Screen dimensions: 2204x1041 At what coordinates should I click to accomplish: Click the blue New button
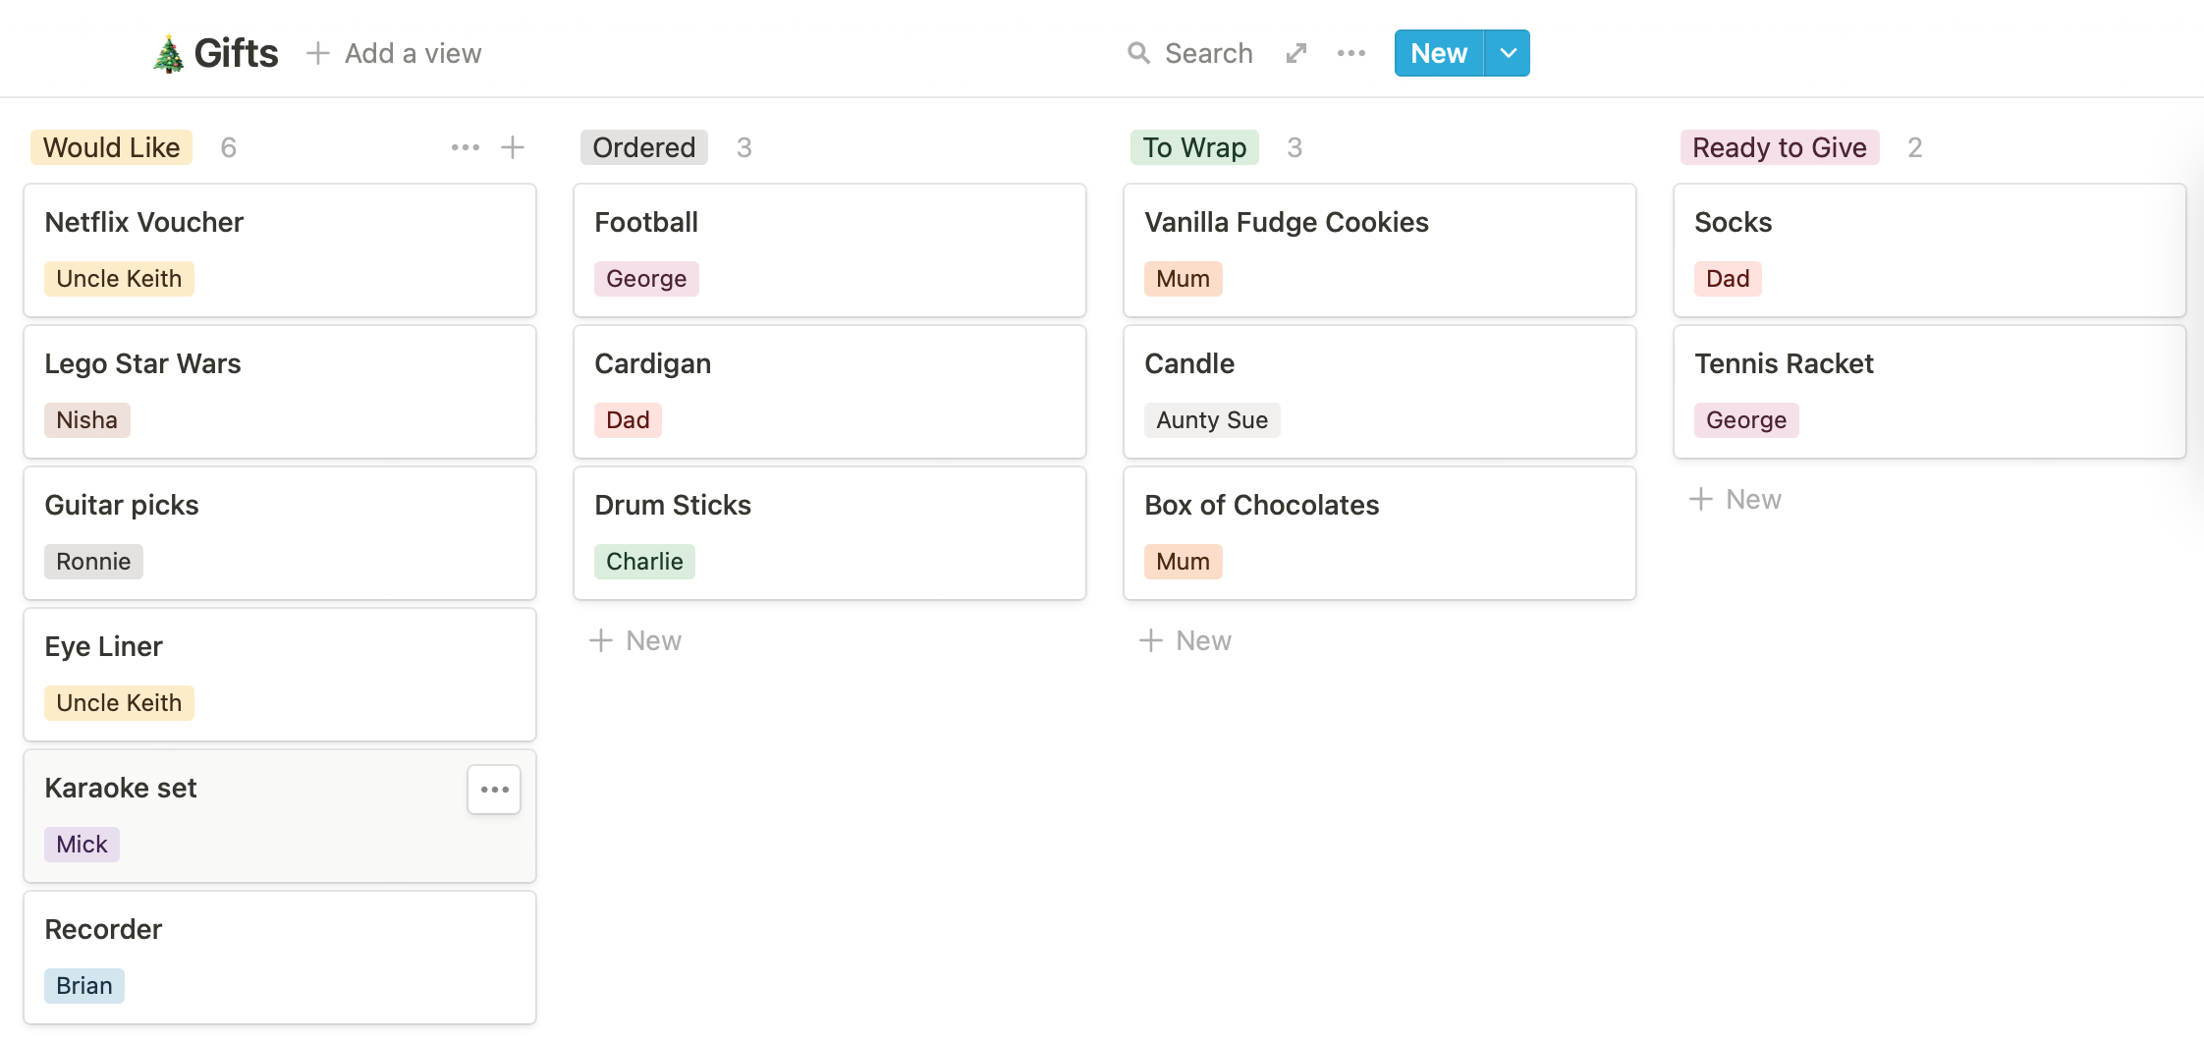pyautogui.click(x=1439, y=53)
